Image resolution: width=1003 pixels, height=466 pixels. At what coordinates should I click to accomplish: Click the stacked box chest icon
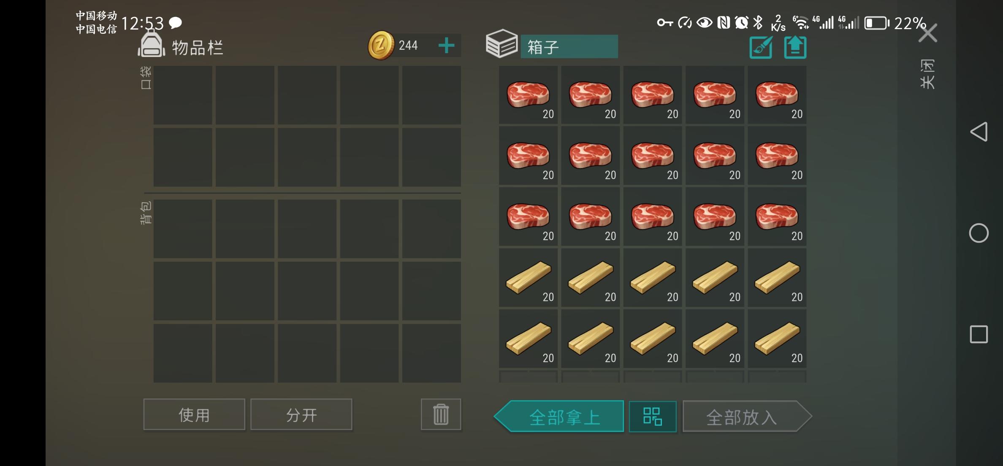(501, 43)
